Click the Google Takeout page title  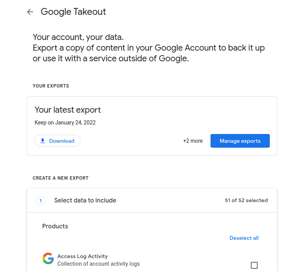pos(73,12)
